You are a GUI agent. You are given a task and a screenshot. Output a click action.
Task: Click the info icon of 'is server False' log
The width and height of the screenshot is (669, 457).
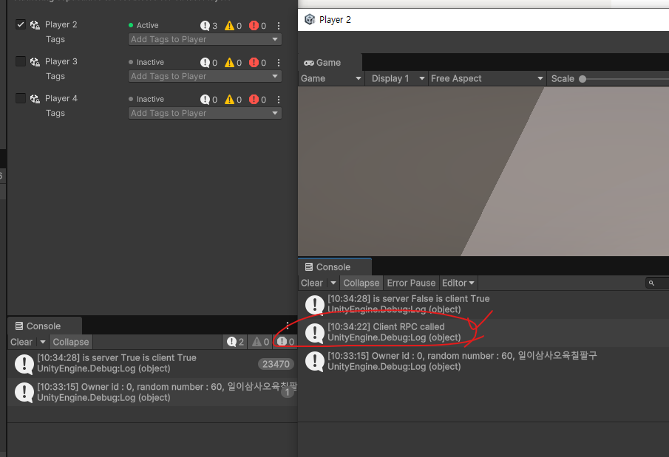[x=315, y=305]
